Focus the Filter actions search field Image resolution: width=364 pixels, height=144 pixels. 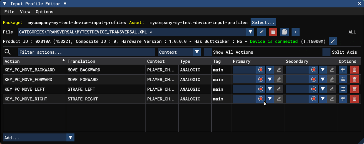coord(86,52)
